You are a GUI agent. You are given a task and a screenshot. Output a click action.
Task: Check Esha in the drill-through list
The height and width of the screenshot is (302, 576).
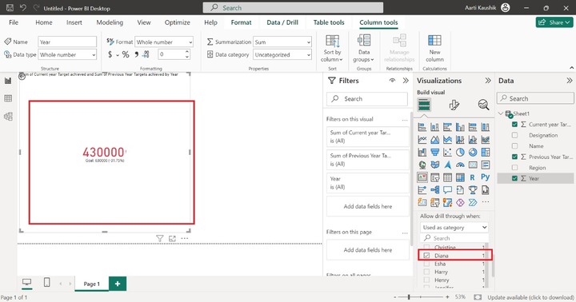tap(426, 264)
